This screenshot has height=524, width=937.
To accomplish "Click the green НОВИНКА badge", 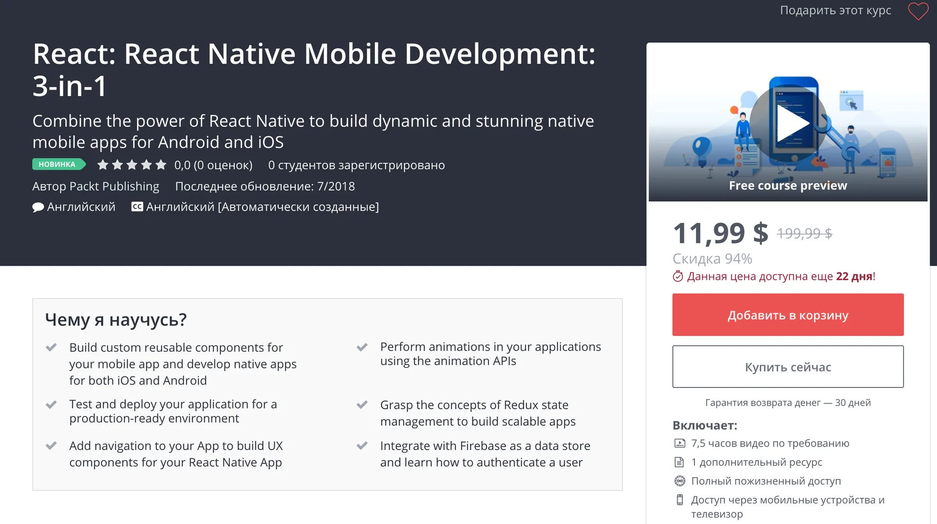I will pyautogui.click(x=58, y=164).
